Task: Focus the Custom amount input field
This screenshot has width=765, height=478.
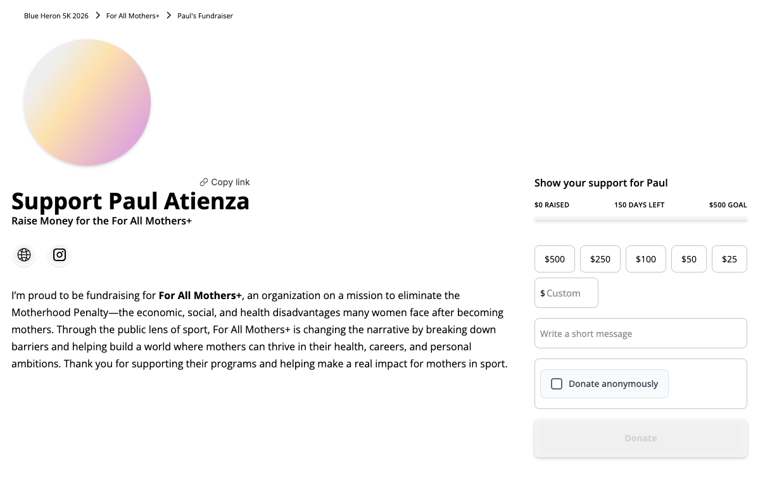Action: pos(570,293)
